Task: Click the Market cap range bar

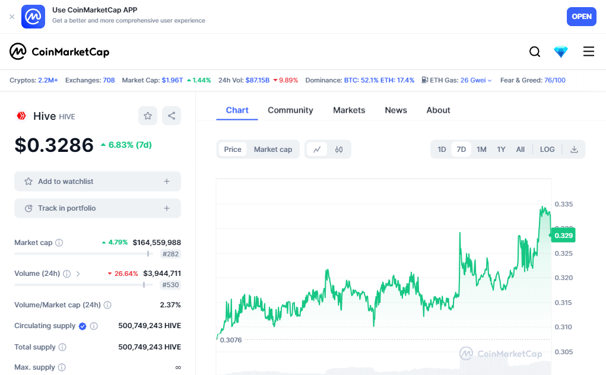Action: pyautogui.click(x=83, y=253)
